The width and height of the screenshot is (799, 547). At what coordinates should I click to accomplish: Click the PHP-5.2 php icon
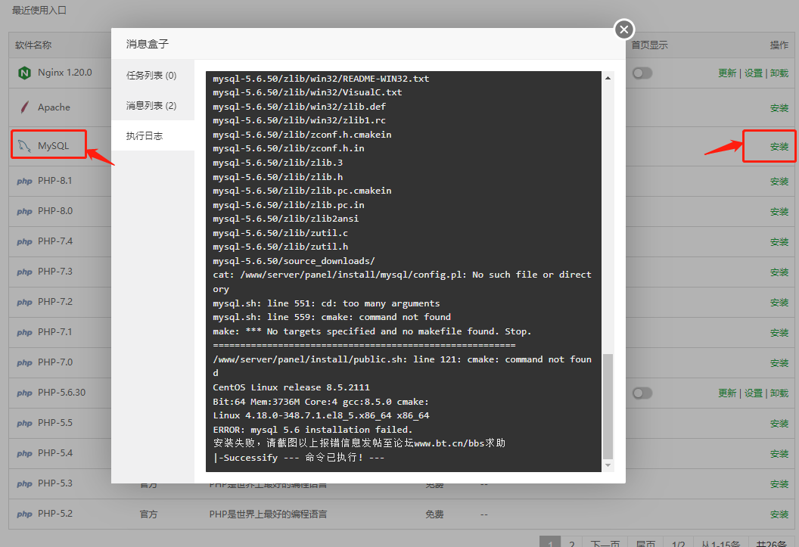click(x=24, y=514)
